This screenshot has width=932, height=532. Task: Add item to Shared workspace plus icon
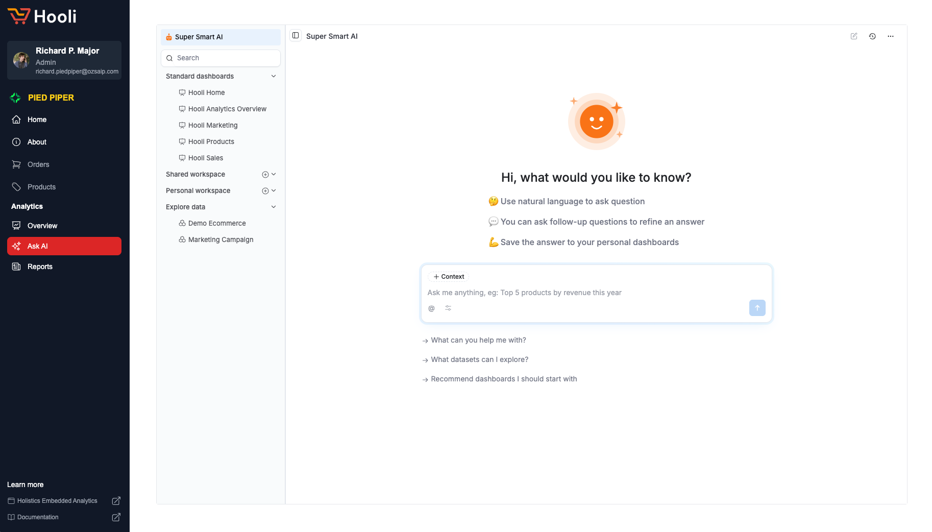point(265,175)
